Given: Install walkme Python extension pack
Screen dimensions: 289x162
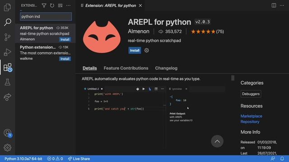Looking at the screenshot, I should click(65, 59).
